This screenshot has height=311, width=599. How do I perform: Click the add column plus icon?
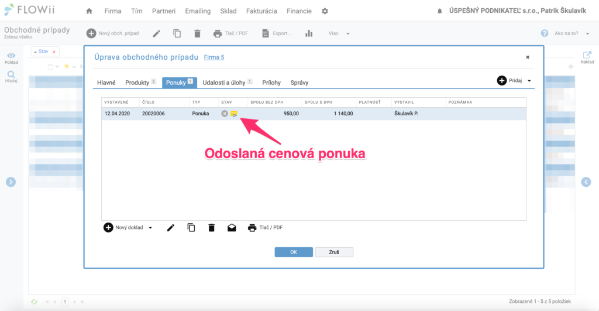tap(570, 67)
